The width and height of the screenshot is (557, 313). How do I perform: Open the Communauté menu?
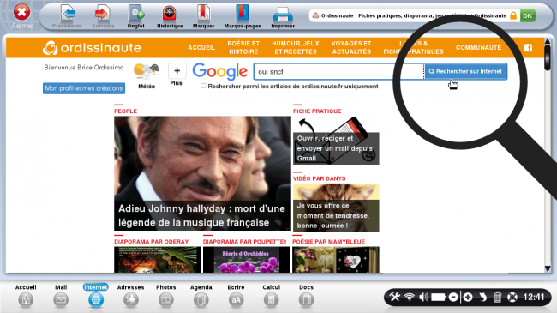coord(478,48)
